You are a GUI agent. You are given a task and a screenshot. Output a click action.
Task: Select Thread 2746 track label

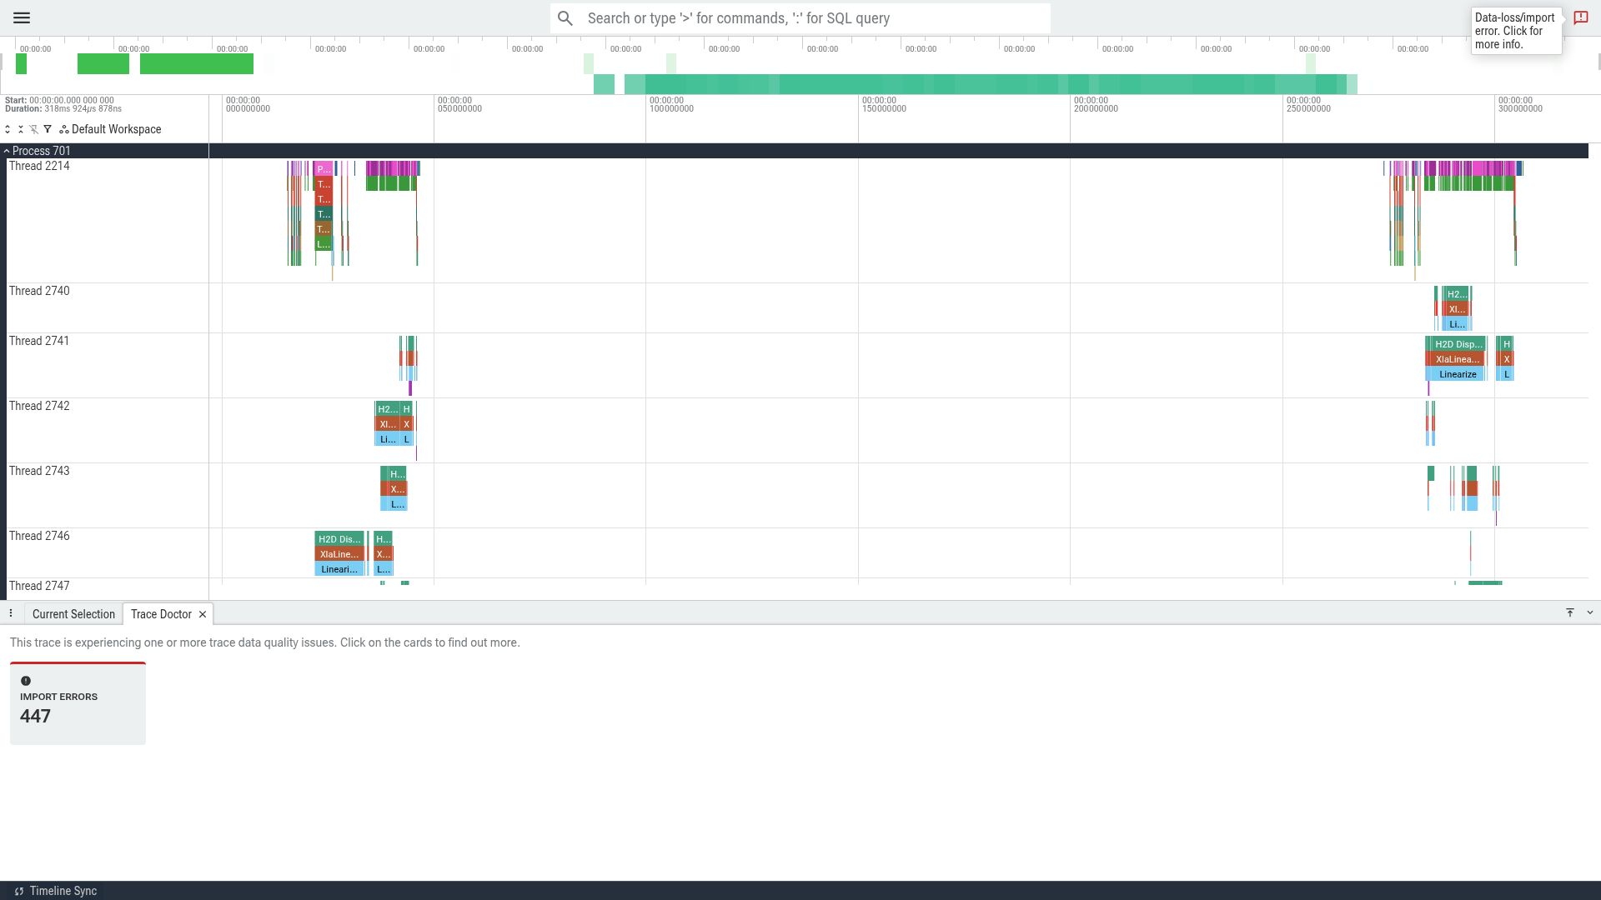click(x=39, y=536)
